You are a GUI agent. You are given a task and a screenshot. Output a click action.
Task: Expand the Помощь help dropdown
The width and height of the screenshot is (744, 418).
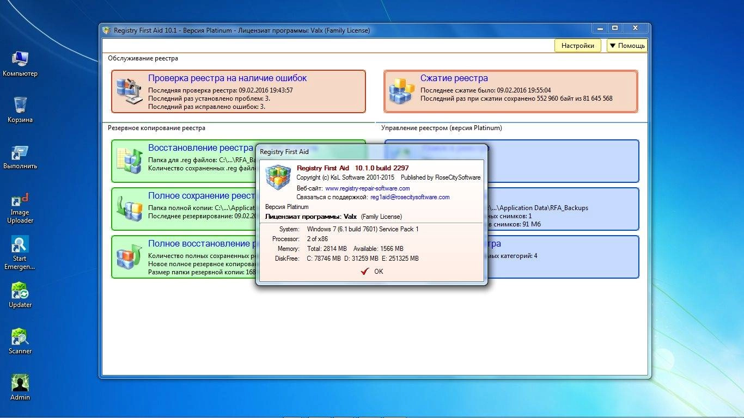point(627,46)
